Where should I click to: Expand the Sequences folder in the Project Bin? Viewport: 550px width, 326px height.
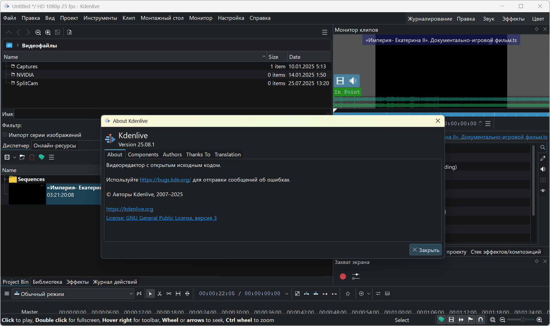(x=5, y=179)
